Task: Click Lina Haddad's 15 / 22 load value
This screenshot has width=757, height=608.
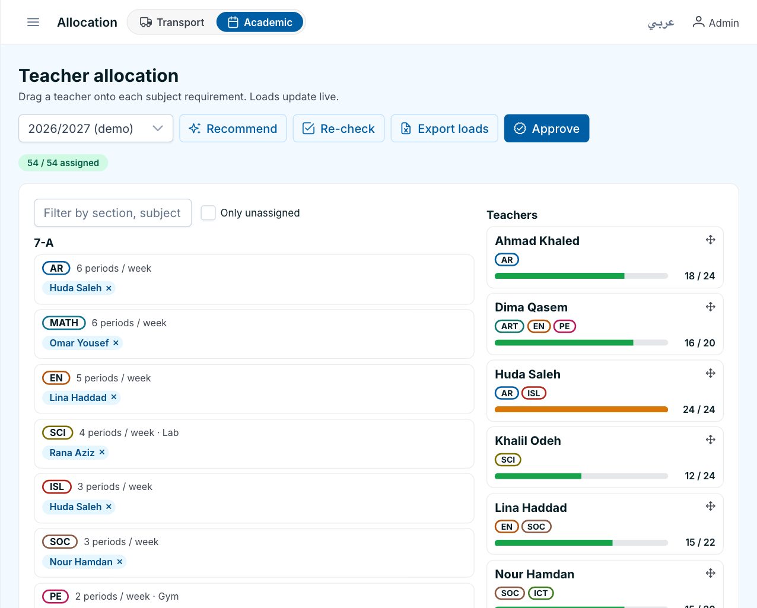Action: (700, 542)
